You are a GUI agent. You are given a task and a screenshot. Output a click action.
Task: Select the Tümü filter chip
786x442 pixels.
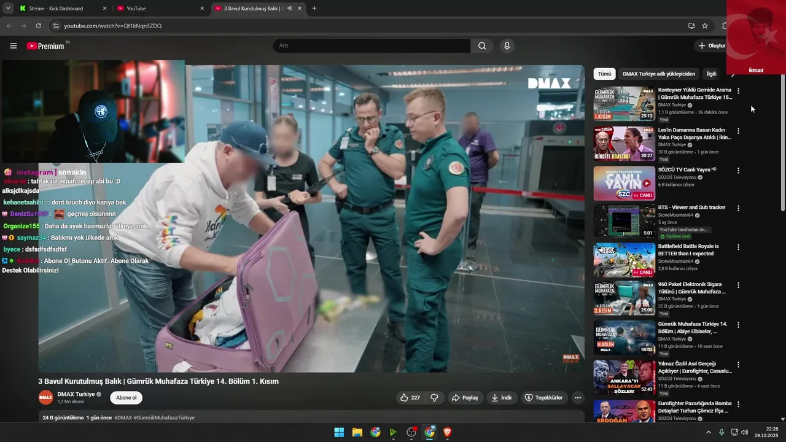[x=605, y=74]
